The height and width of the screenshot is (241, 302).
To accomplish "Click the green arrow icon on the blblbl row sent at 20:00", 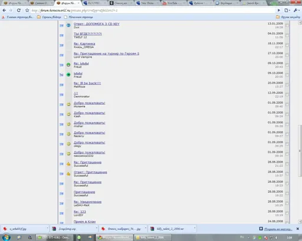I will 68,75.
